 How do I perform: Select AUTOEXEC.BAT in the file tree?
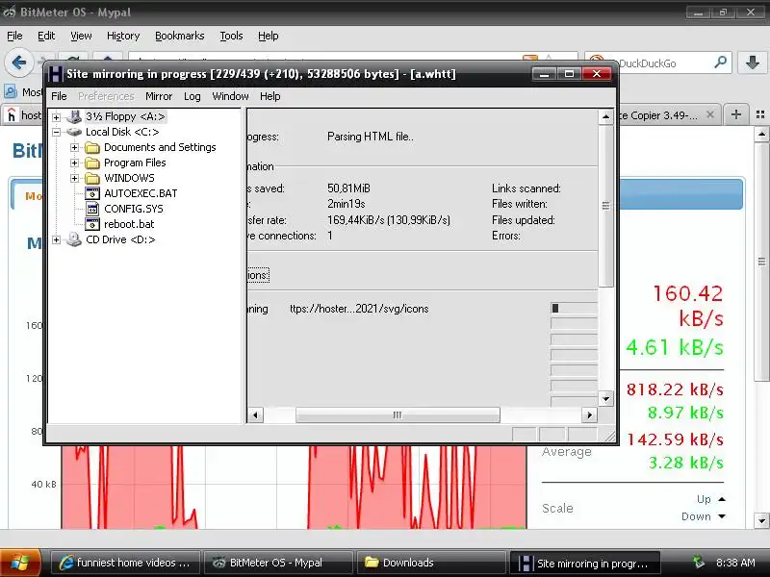pyautogui.click(x=141, y=193)
